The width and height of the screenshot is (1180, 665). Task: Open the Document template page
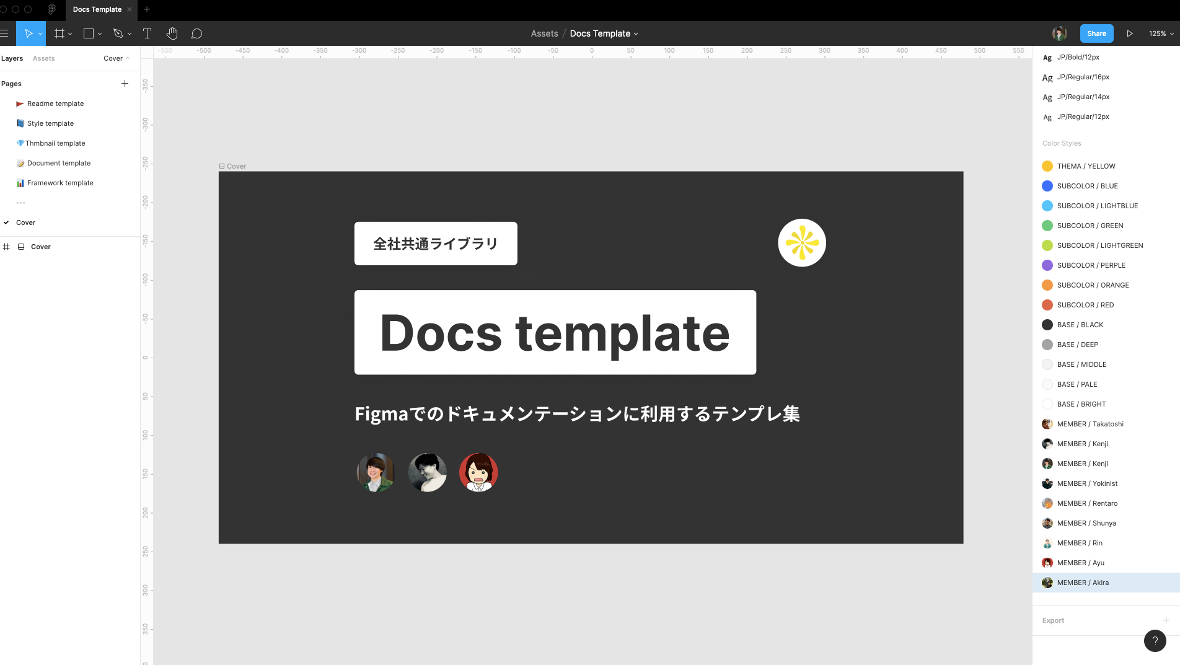point(69,163)
